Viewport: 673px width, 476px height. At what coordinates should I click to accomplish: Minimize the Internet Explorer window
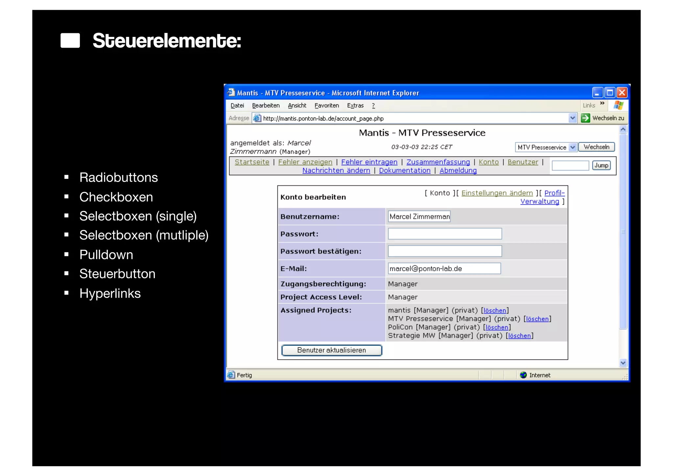[597, 93]
